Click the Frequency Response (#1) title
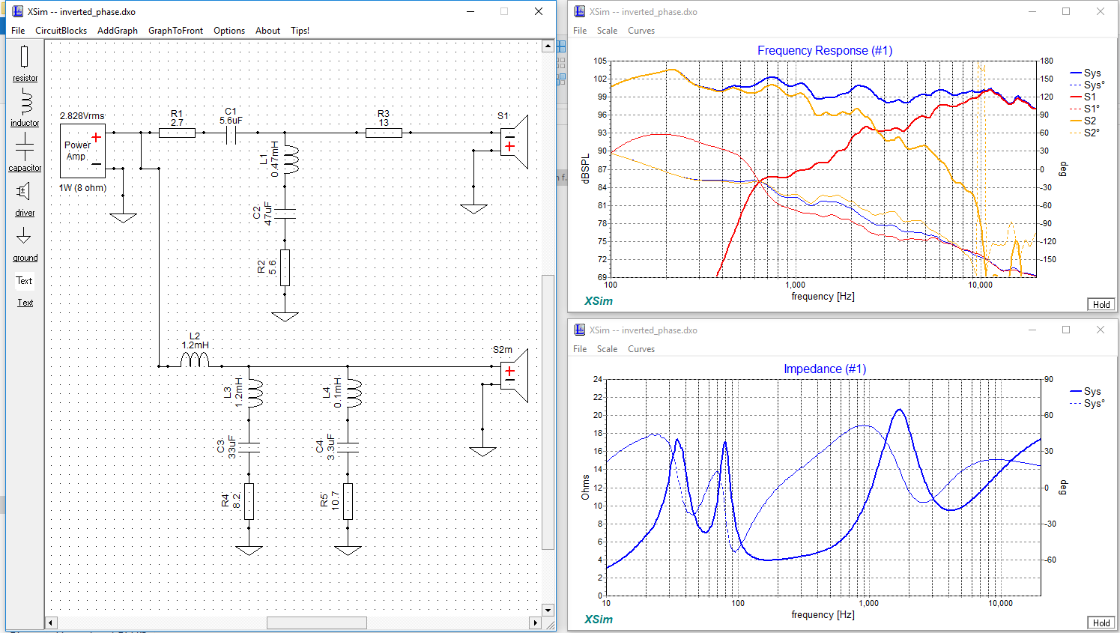 pos(825,51)
